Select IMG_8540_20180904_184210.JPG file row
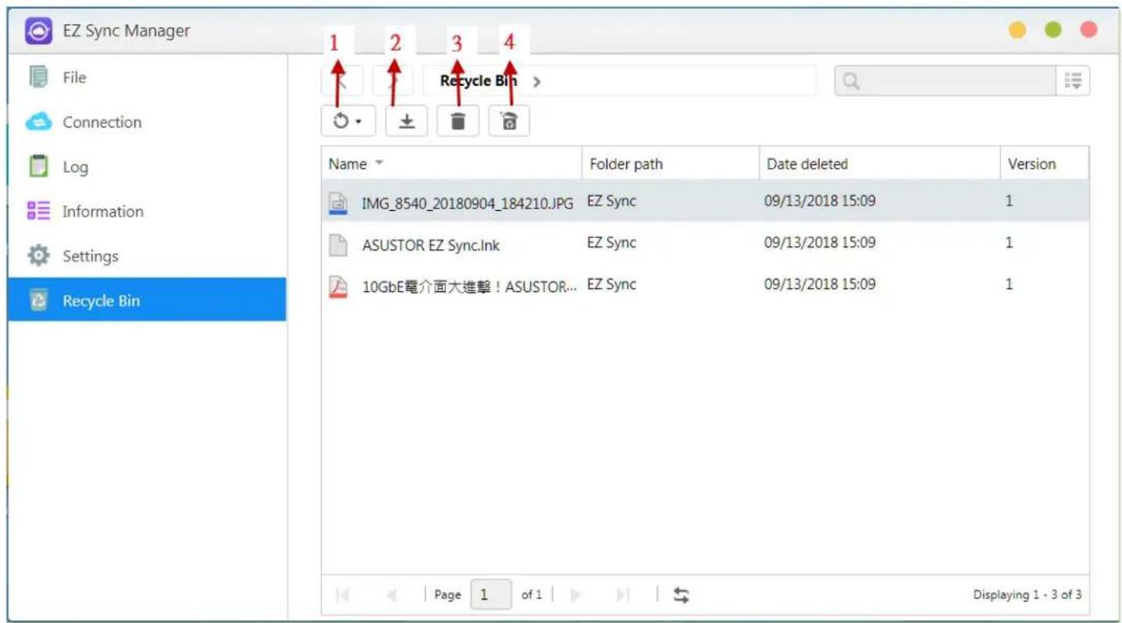 pyautogui.click(x=705, y=201)
